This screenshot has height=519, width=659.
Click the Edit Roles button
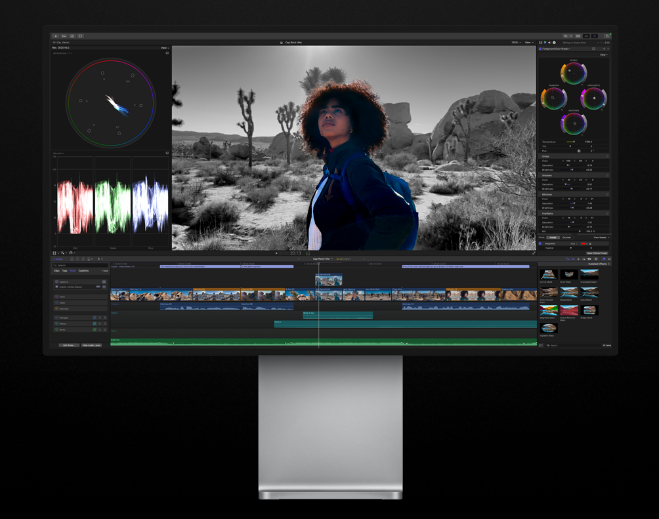(x=68, y=345)
